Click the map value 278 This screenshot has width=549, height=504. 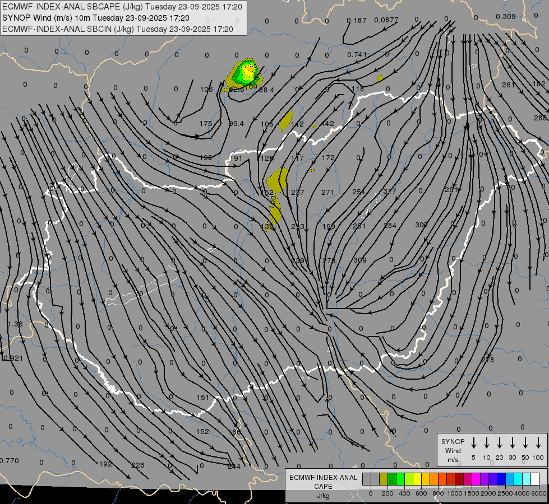point(487,360)
